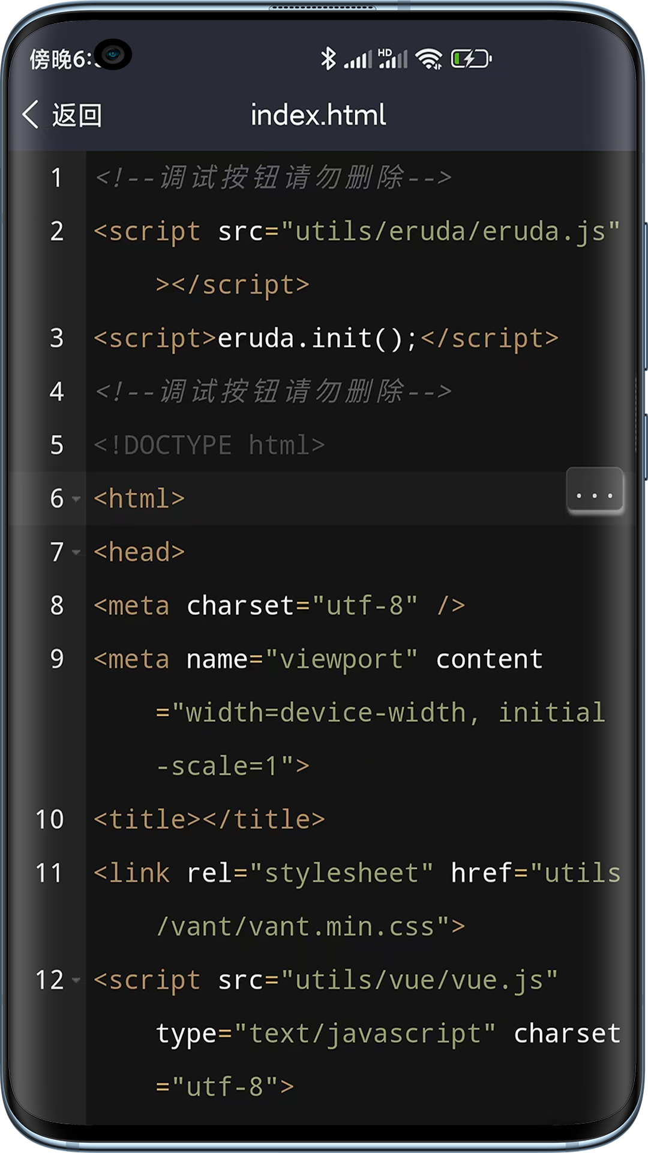Click the <title></title> line
The width and height of the screenshot is (648, 1153).
209,820
